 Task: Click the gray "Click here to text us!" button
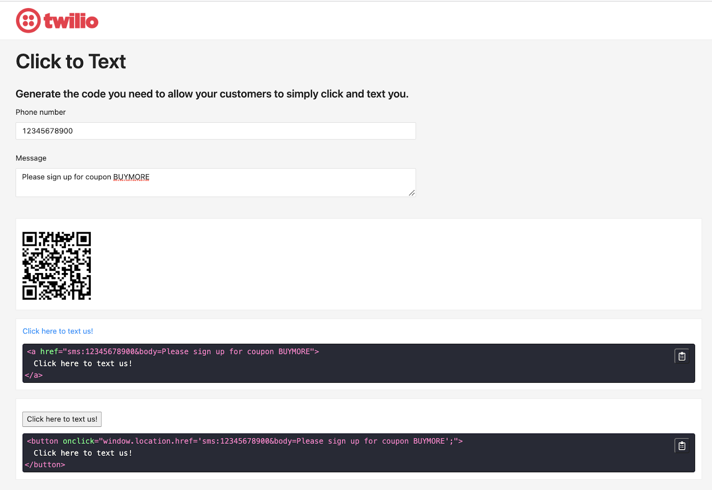click(62, 419)
